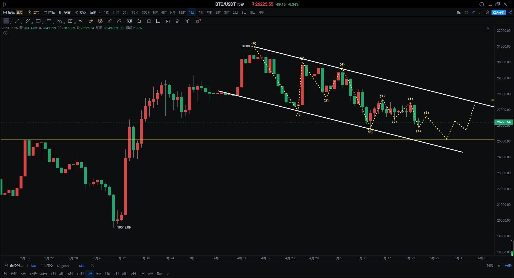
Task: Click the copy drawings icon
Action: tap(149, 21)
